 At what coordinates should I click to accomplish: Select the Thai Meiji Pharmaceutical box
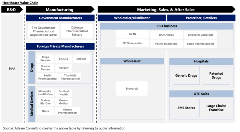(x=70, y=77)
